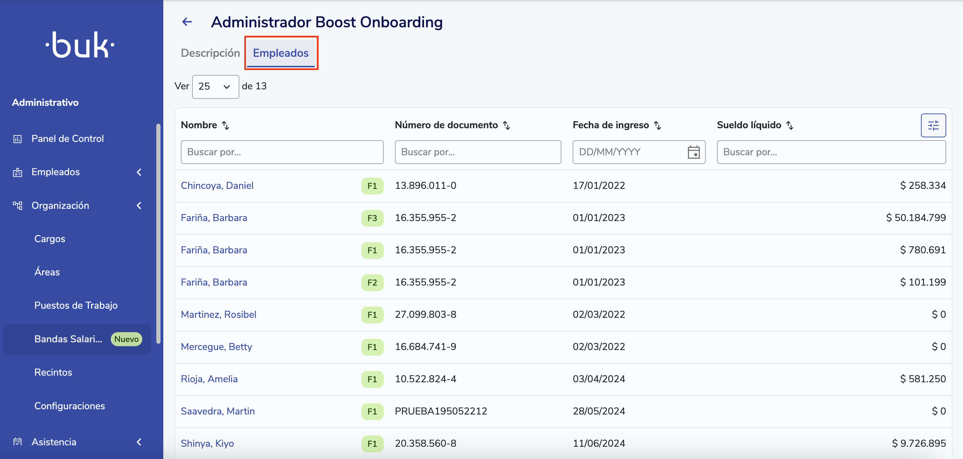Viewport: 963px width, 459px height.
Task: Sort by Sueldo líquido arrows
Action: point(790,125)
